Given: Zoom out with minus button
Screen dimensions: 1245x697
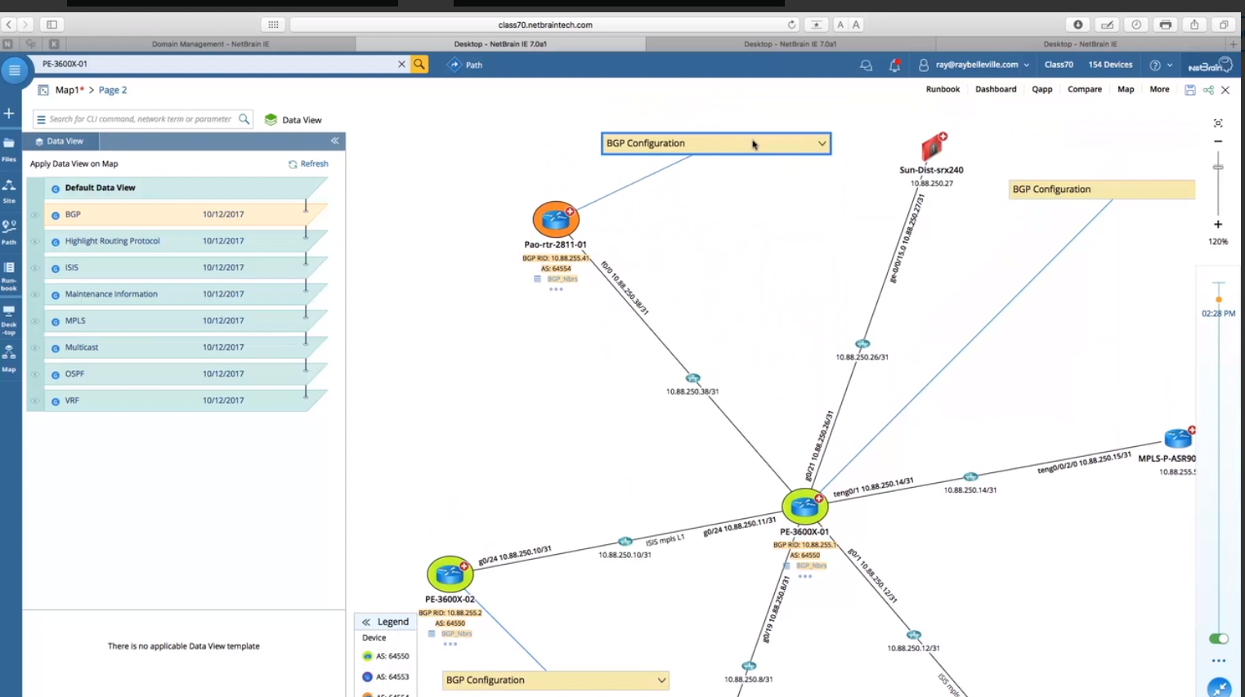Looking at the screenshot, I should tap(1218, 141).
